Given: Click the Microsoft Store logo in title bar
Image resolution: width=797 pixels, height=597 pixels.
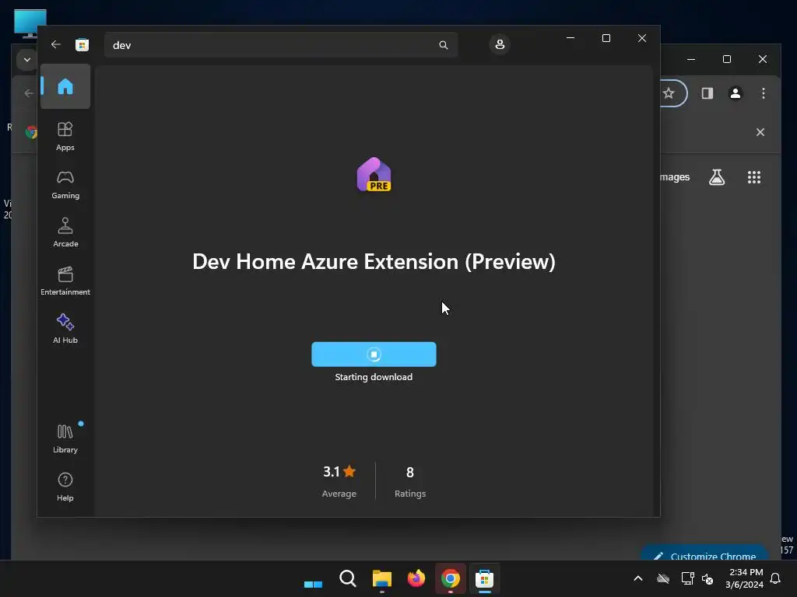Looking at the screenshot, I should pos(82,44).
